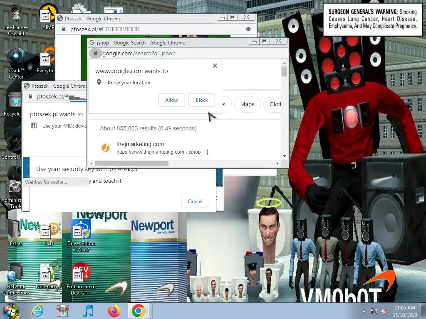Screen dimensions: 426x319
Task: Open the music note app on taskbar
Action: pos(88,311)
